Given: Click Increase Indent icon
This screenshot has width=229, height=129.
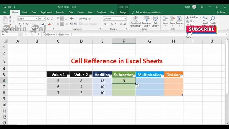Looking at the screenshot, I should tap(75, 24).
